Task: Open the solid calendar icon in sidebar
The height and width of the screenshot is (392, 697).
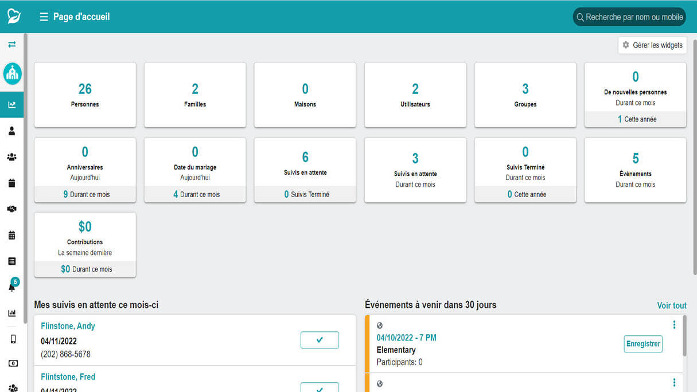Action: tap(11, 183)
